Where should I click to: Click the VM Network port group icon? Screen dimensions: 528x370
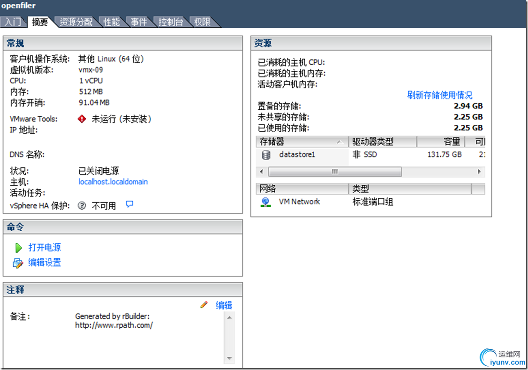265,202
